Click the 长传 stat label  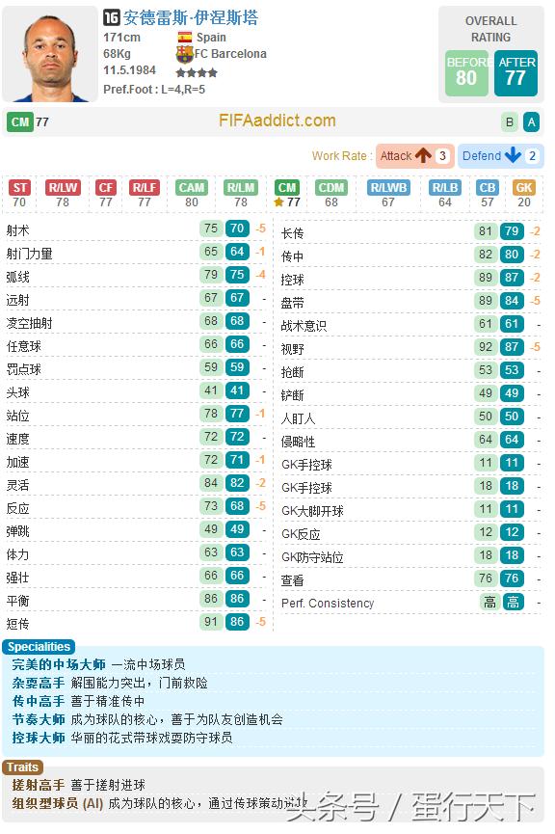(292, 233)
